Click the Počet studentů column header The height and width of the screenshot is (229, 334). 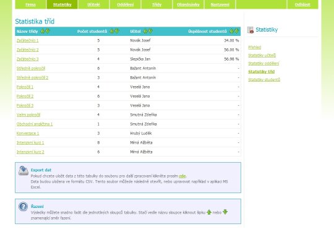point(92,32)
